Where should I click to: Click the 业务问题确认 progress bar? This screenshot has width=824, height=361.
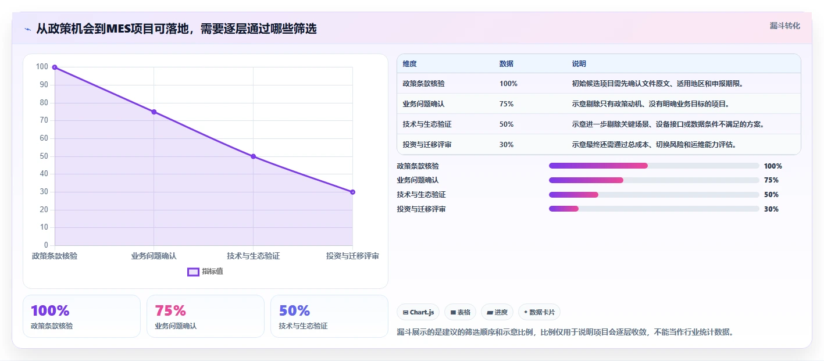click(x=654, y=180)
